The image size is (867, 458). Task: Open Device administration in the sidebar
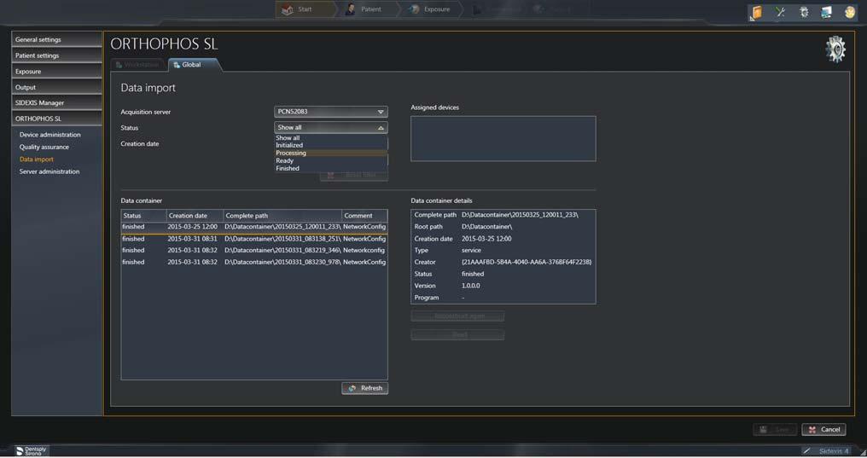[49, 135]
